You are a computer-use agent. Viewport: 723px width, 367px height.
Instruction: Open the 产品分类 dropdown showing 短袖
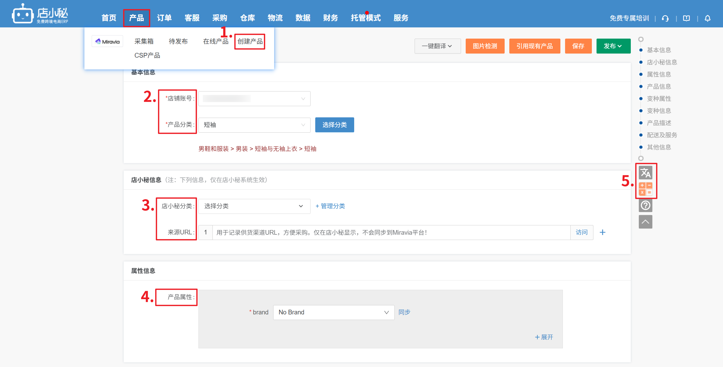click(x=254, y=125)
